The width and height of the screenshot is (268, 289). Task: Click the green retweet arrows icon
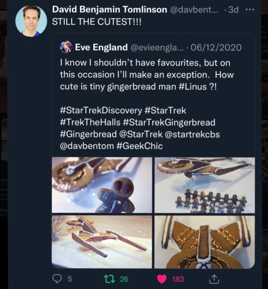[108, 279]
